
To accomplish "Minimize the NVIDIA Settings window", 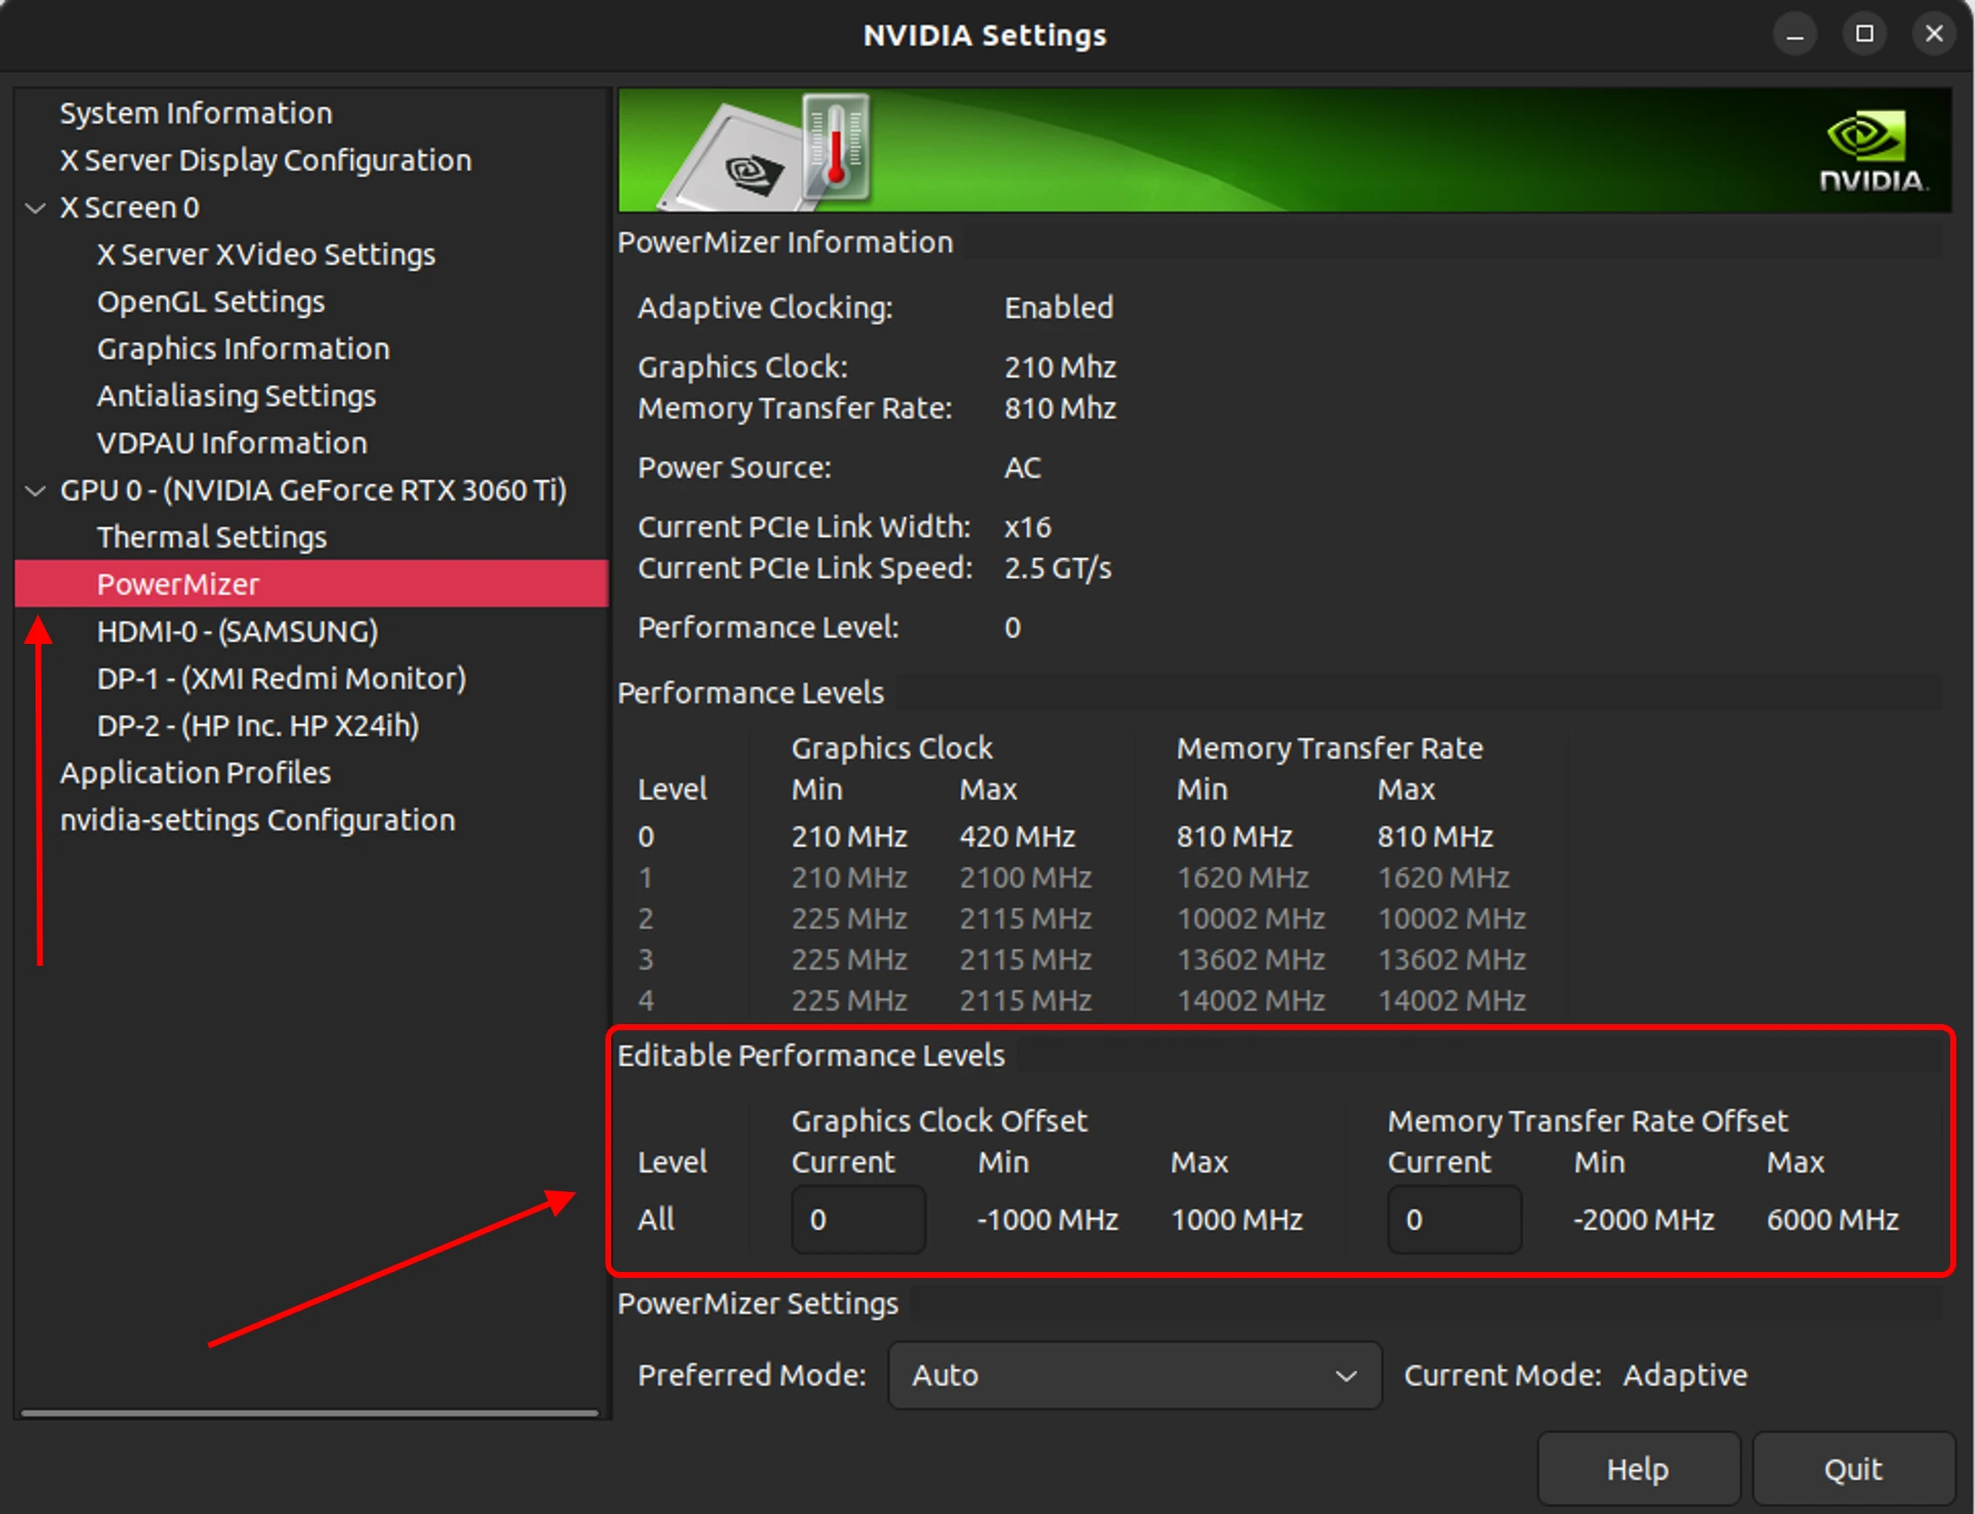I will (1794, 36).
